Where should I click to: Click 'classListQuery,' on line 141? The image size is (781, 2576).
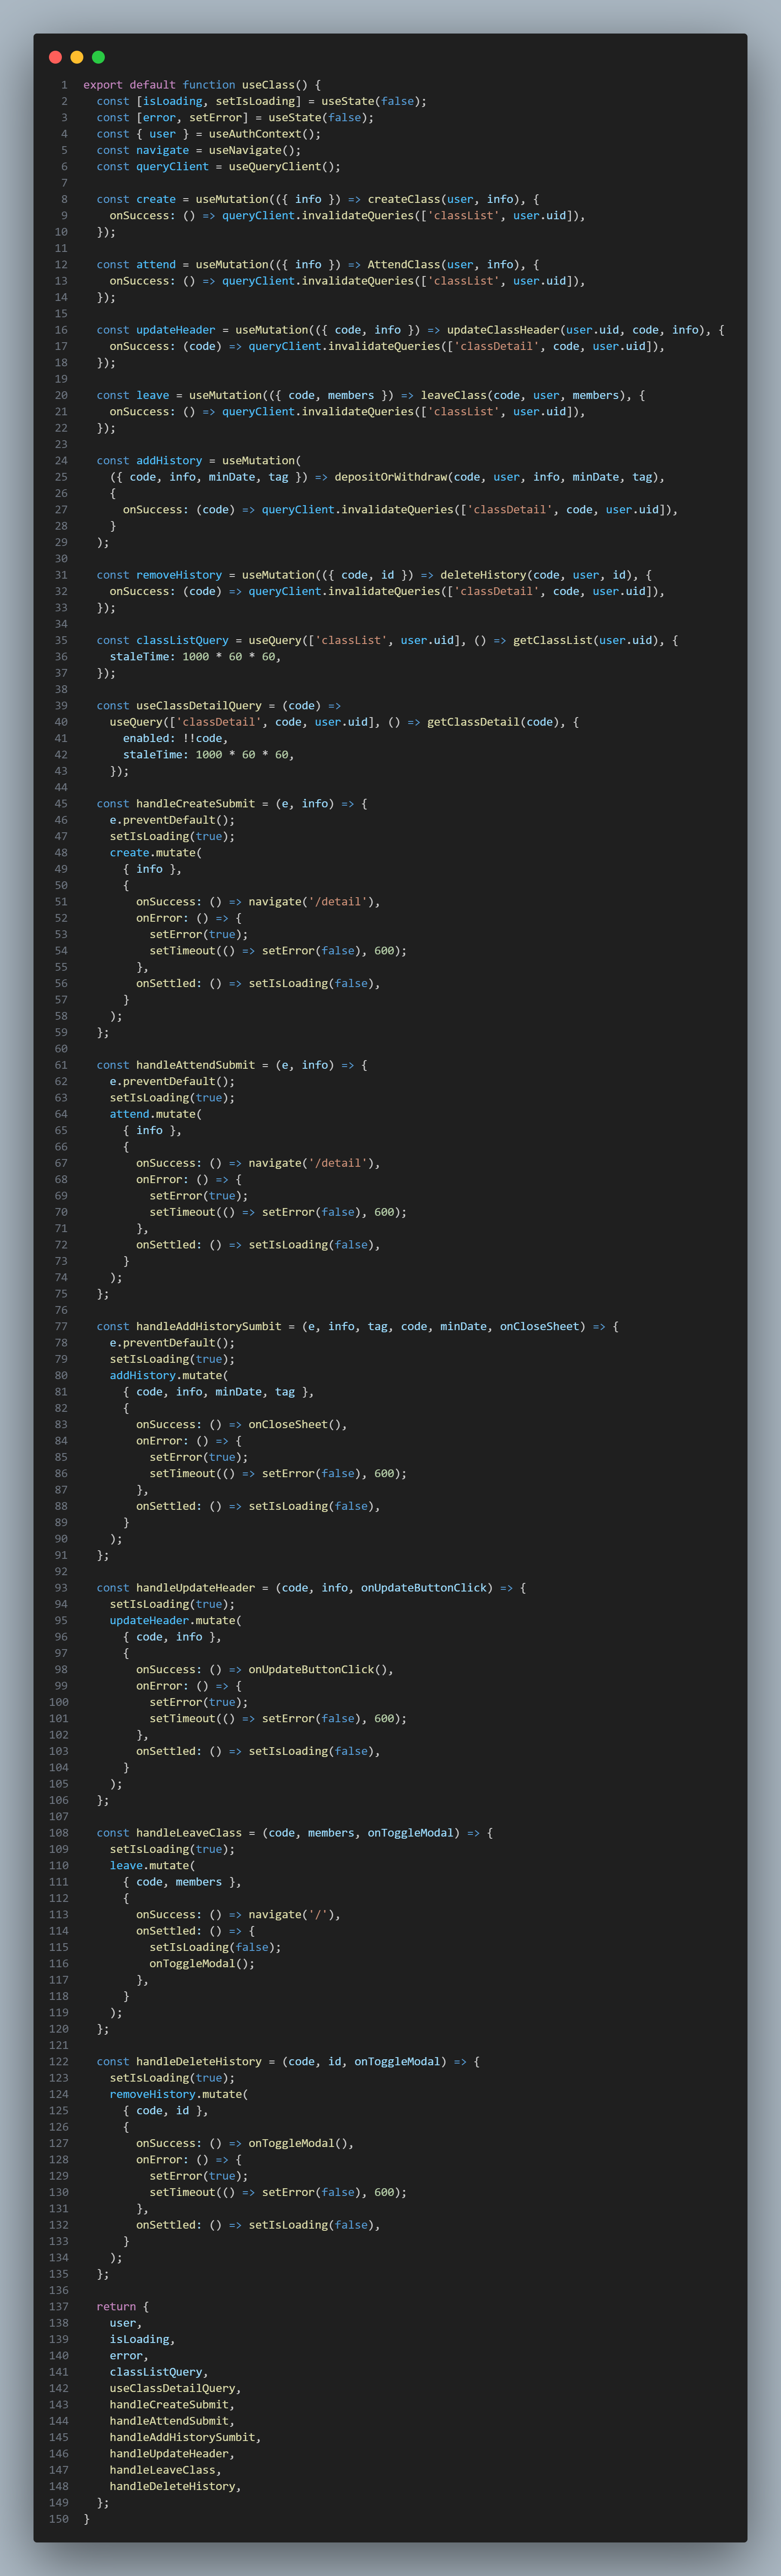pyautogui.click(x=159, y=2372)
